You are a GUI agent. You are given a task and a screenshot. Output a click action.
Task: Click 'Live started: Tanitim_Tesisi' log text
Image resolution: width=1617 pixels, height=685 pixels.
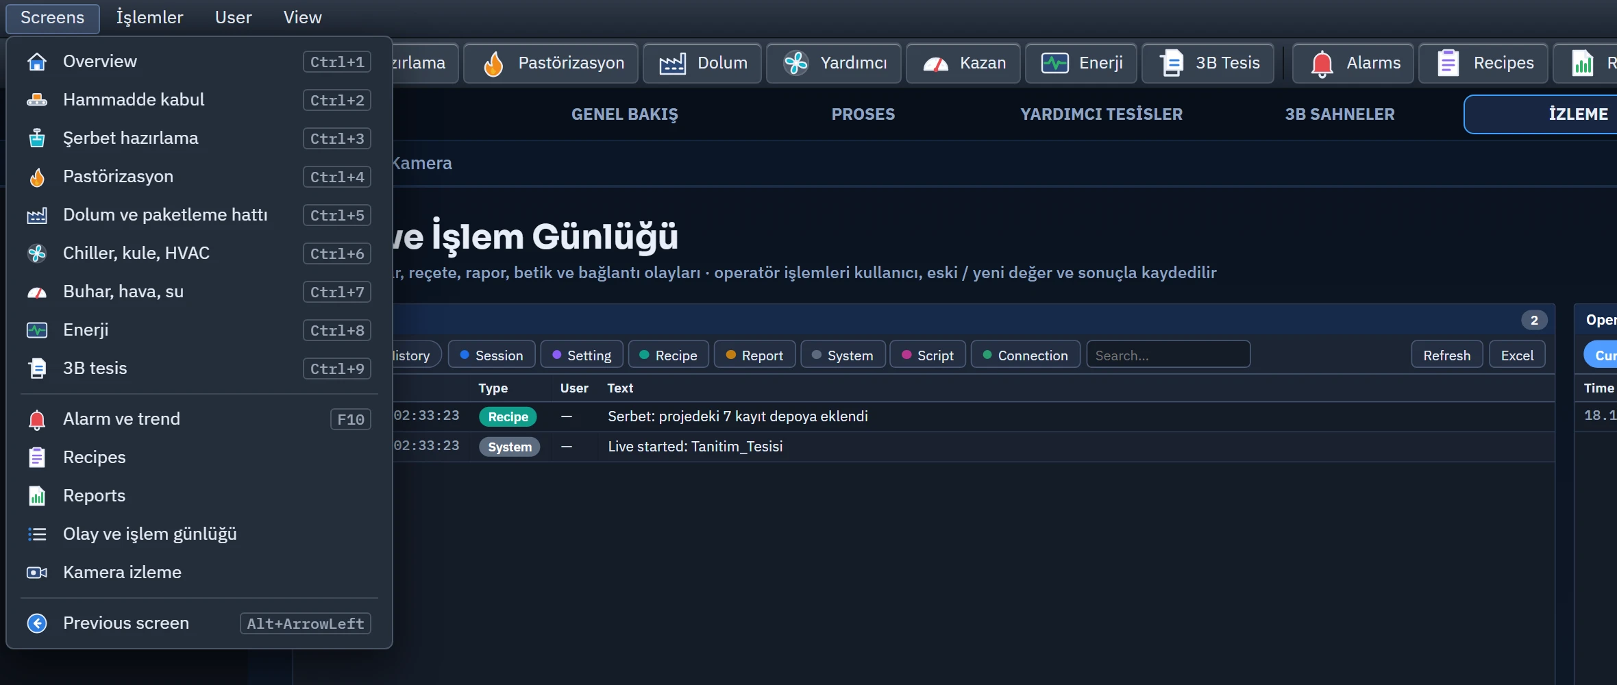[x=695, y=447]
